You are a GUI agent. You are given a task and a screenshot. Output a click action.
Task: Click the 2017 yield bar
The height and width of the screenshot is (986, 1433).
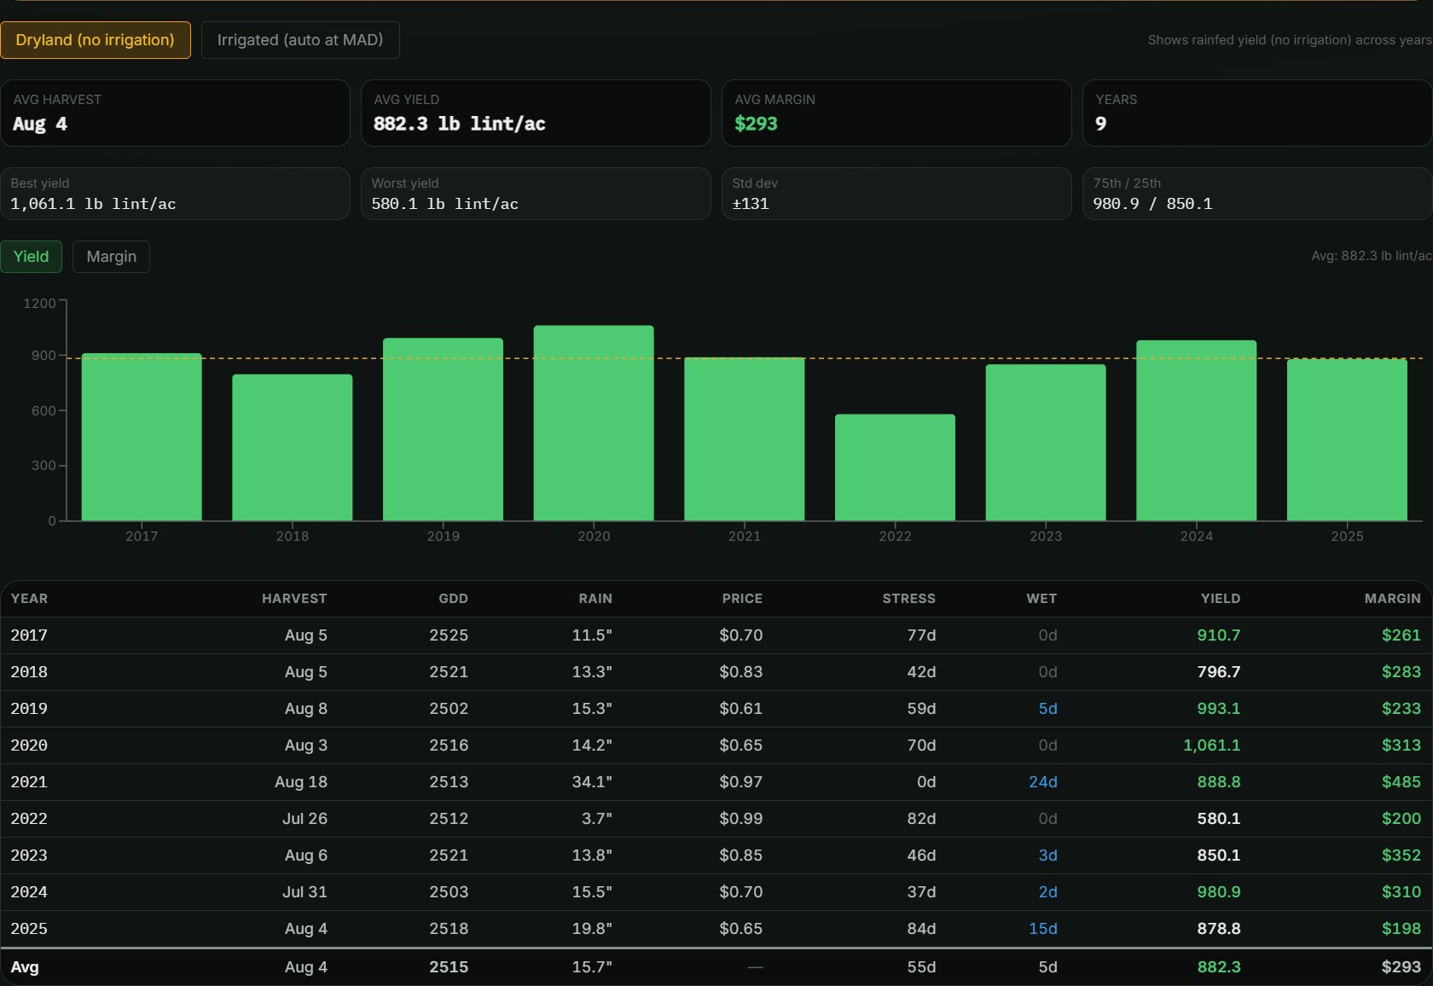point(142,437)
